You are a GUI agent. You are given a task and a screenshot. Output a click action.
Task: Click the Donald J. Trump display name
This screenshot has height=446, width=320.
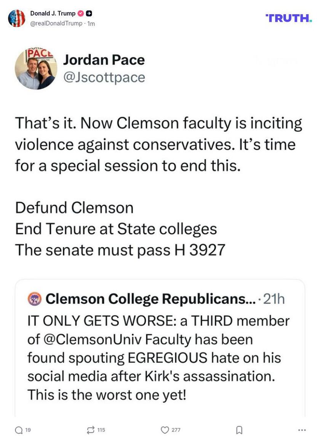(x=53, y=14)
